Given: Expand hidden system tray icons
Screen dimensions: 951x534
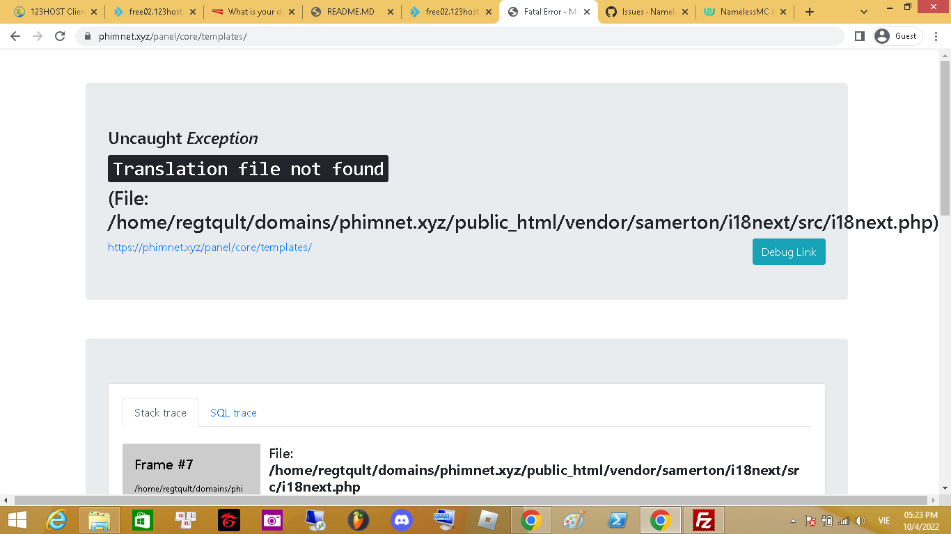Looking at the screenshot, I should (x=793, y=519).
